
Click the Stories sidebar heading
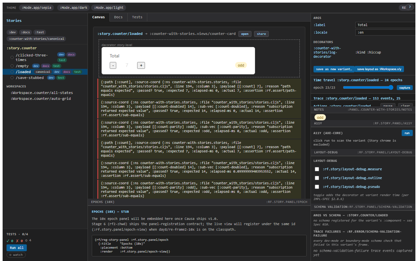click(x=14, y=21)
